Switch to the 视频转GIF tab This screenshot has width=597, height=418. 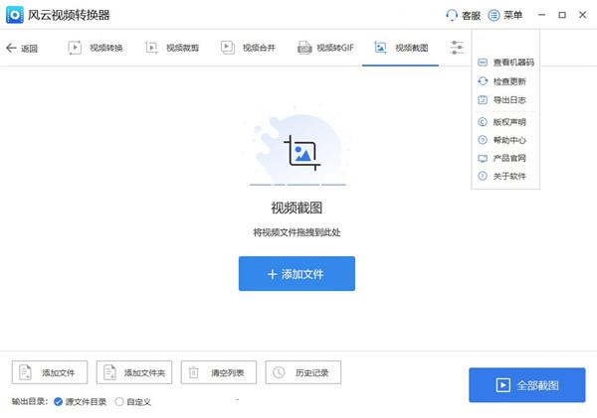pos(325,48)
